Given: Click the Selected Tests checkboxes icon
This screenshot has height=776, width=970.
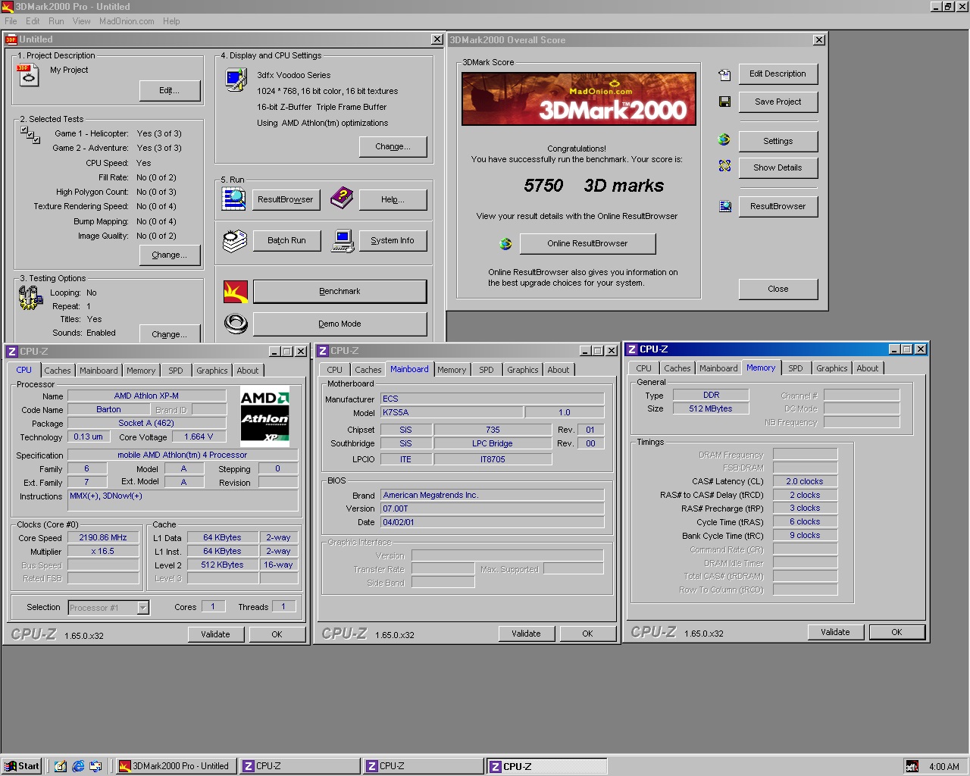Looking at the screenshot, I should pyautogui.click(x=30, y=135).
